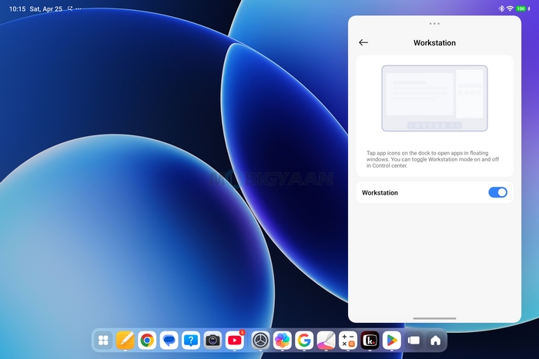Launch Google Play Store from the dock
The image size is (539, 359).
point(392,340)
